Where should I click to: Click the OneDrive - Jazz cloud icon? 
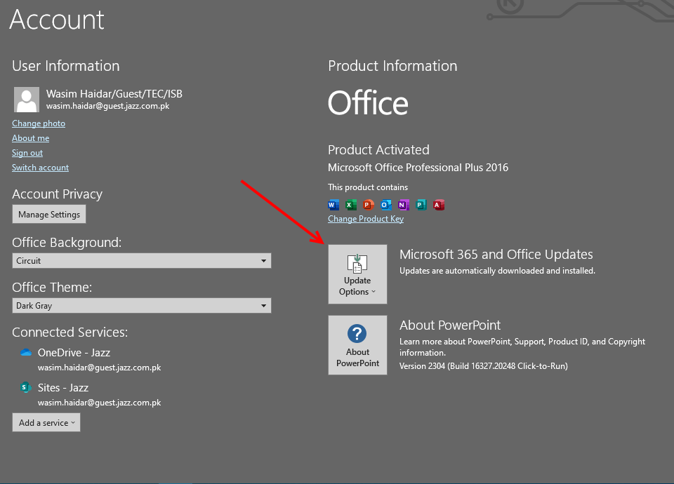click(x=26, y=353)
